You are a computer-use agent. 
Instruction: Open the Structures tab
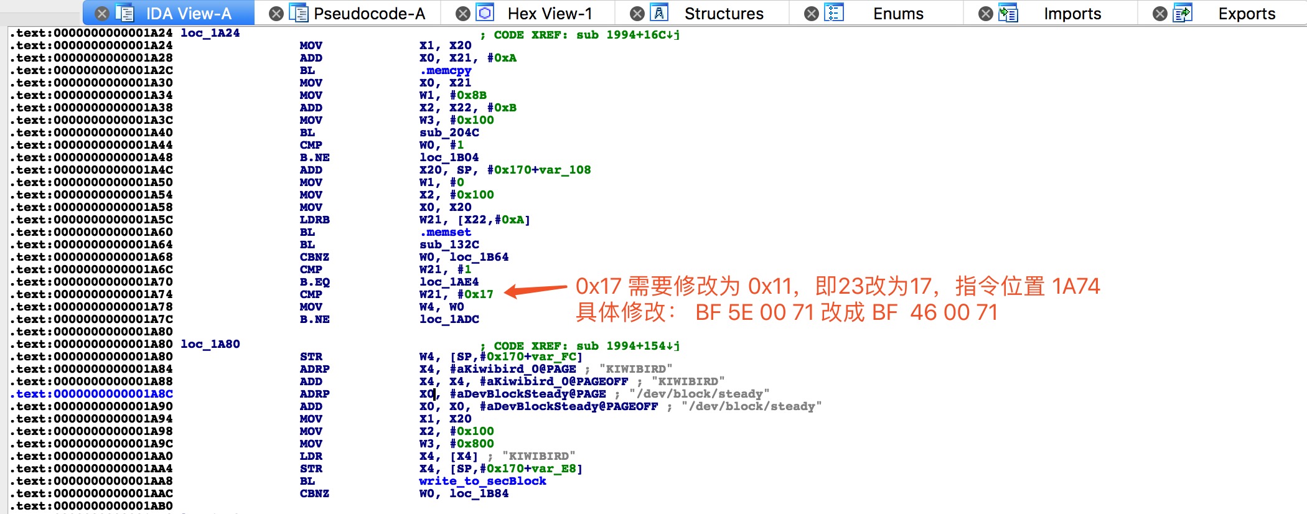[x=724, y=14]
